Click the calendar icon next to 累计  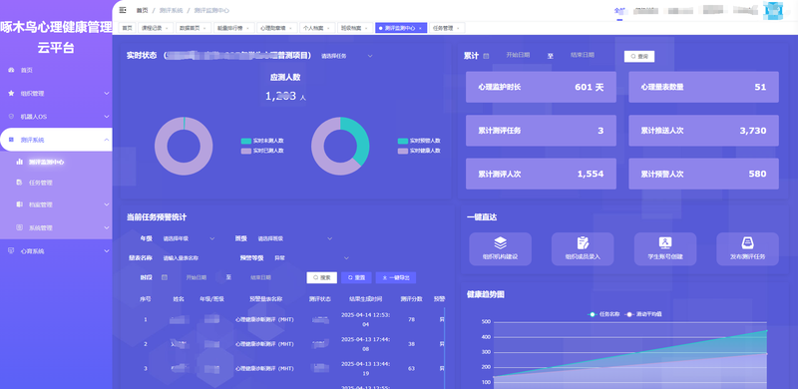486,56
